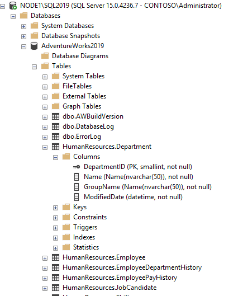The height and width of the screenshot is (296, 243).
Task: Expand the Constraints node
Action: pos(55,218)
